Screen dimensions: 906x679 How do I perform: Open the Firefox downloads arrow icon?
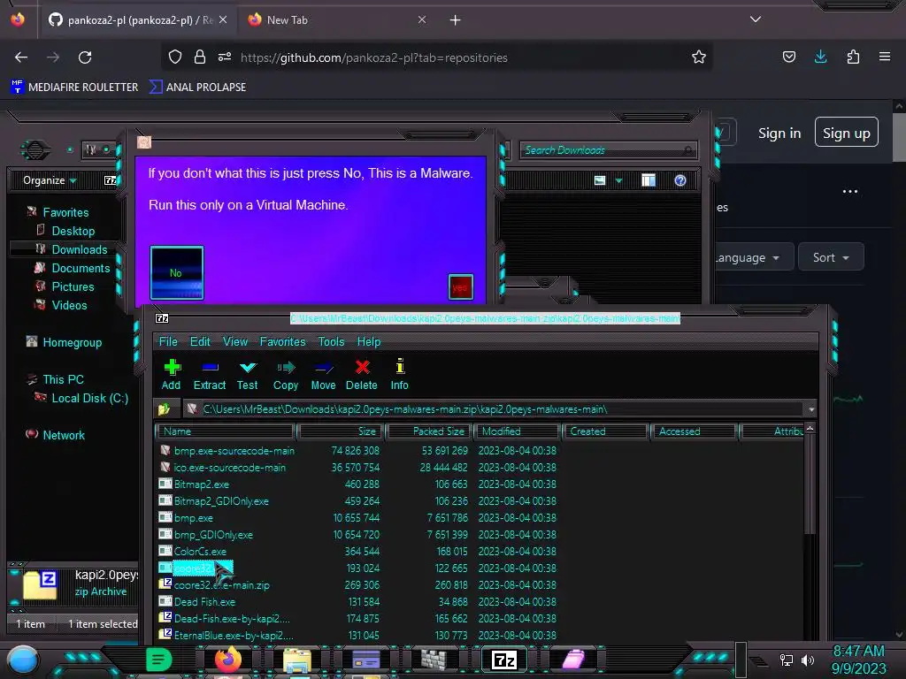(x=820, y=57)
